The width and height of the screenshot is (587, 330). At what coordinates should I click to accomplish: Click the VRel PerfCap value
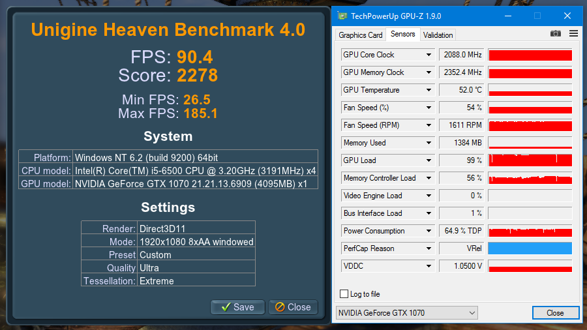(x=462, y=248)
